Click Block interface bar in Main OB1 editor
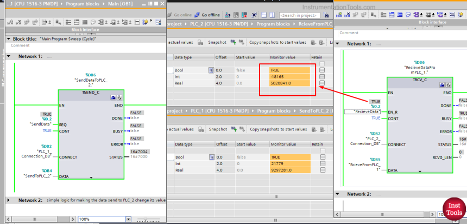Screen dimensions: 467x224 coord(85,30)
